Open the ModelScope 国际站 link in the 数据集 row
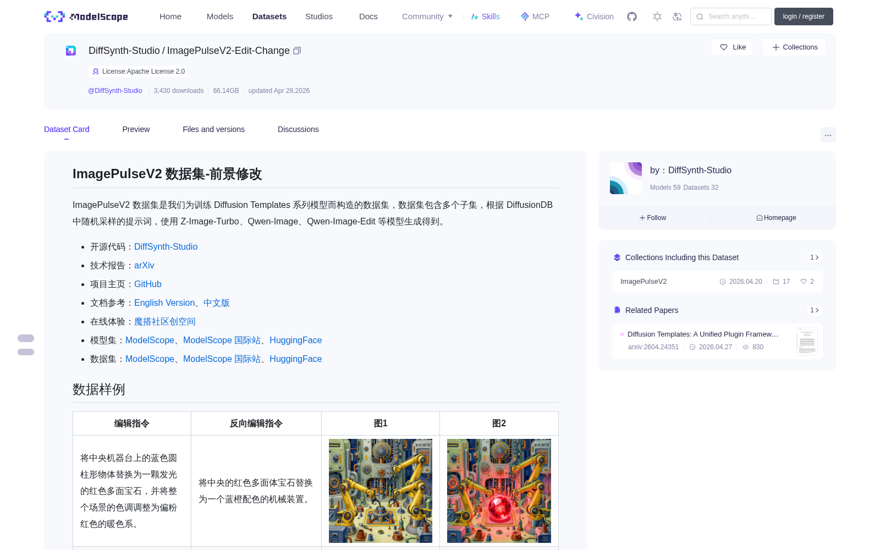The width and height of the screenshot is (880, 550). click(x=222, y=359)
